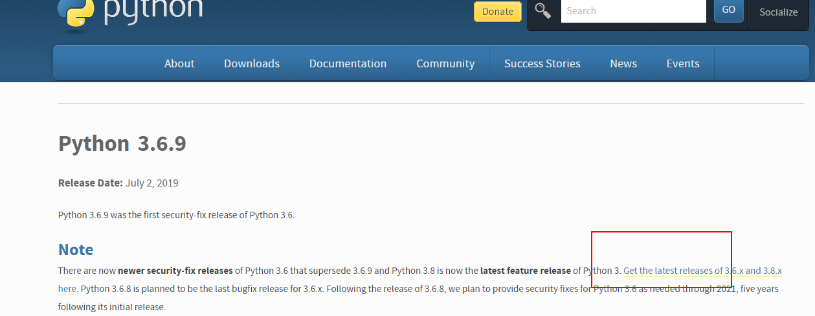Focus the Search input field
Screen dimensions: 815x316
coord(633,11)
